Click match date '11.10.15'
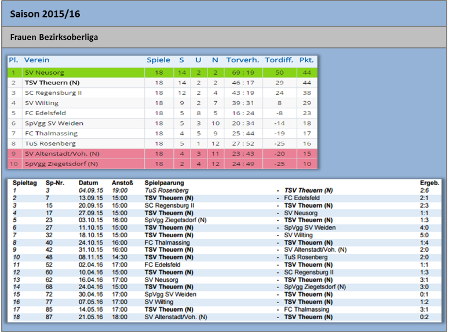 (x=91, y=228)
